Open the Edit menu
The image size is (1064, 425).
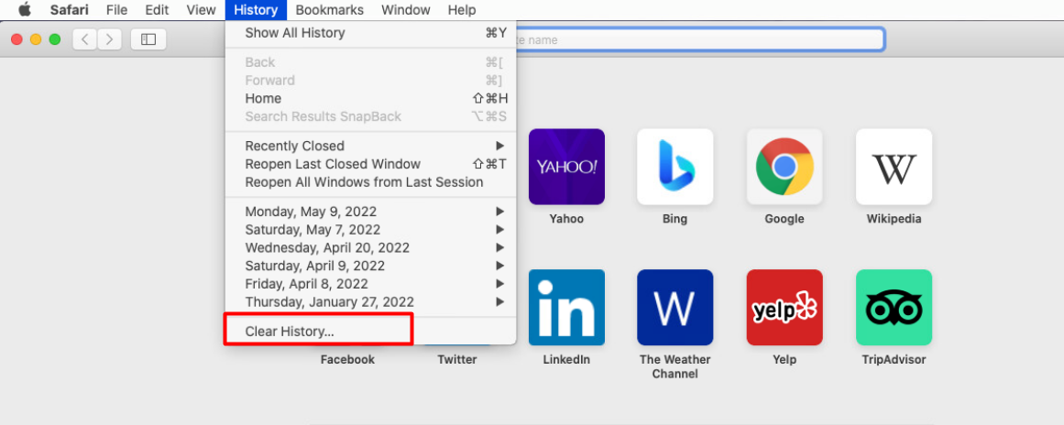[157, 10]
